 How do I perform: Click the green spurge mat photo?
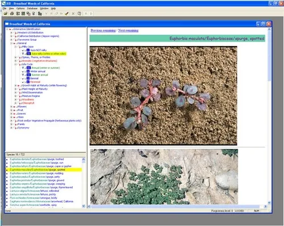[x=164, y=177]
